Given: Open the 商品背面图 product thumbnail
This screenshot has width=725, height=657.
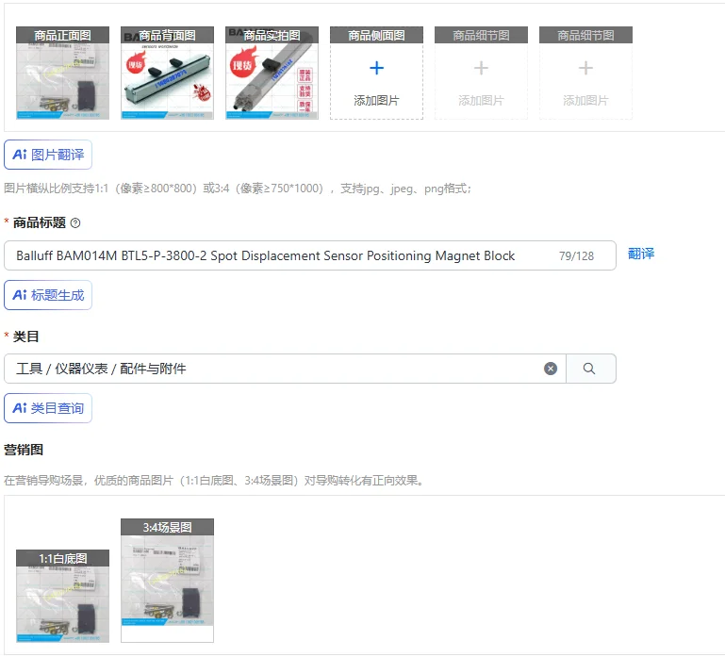Looking at the screenshot, I should 168,73.
